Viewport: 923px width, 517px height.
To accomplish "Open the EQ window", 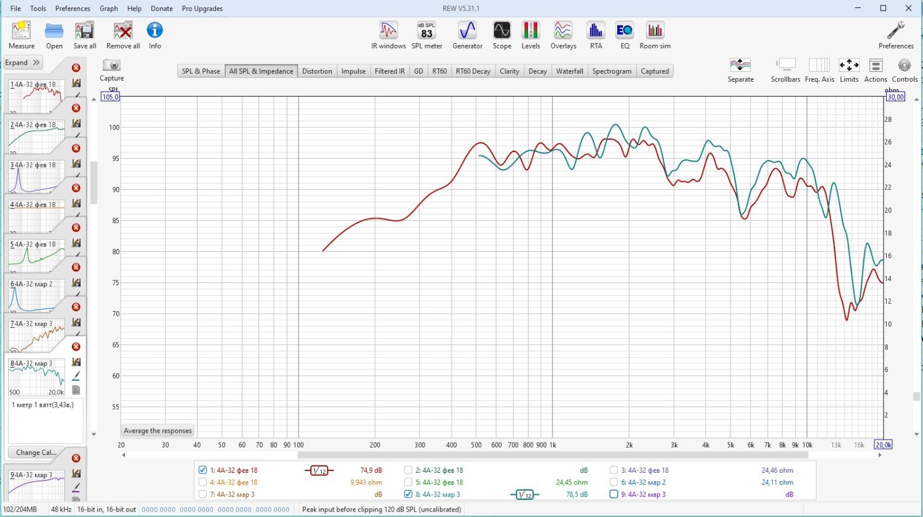I will pos(625,36).
